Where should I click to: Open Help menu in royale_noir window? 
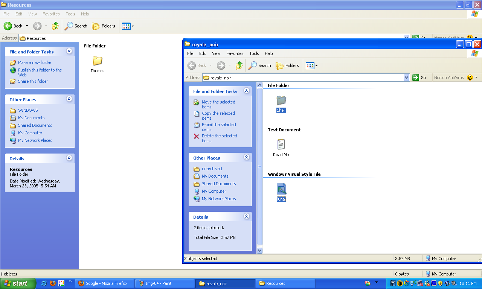pos(268,53)
